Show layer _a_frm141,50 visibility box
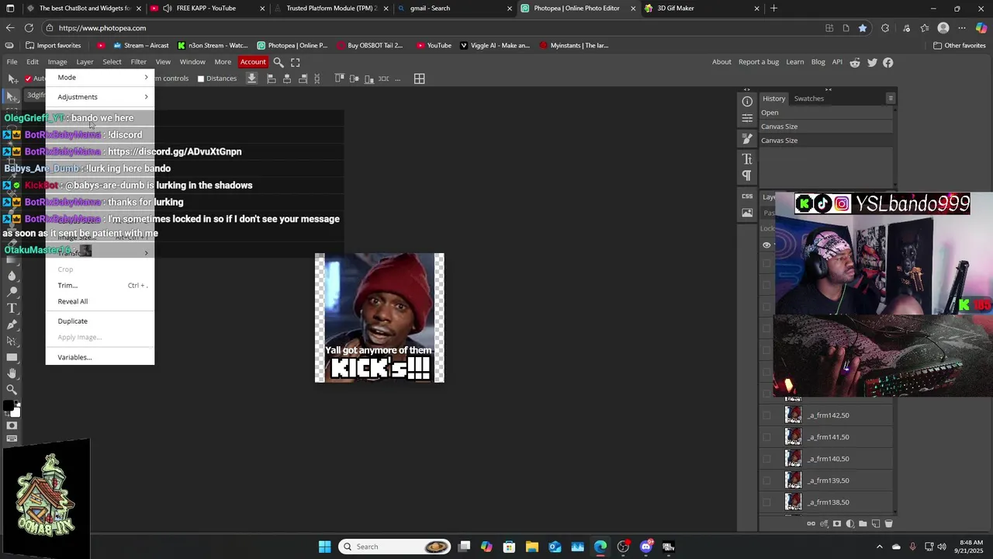 [767, 437]
